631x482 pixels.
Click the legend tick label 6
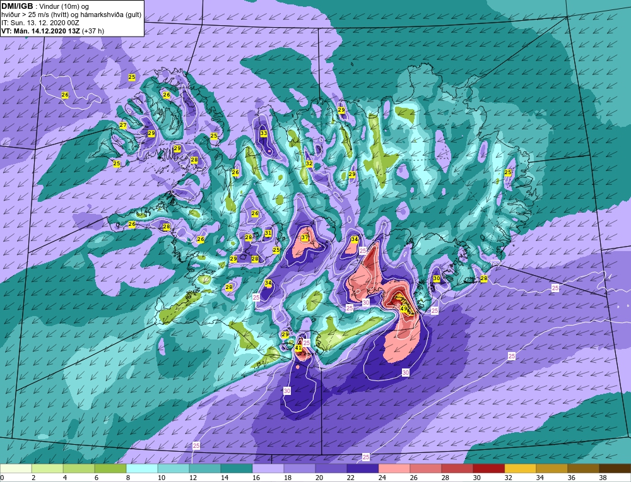coord(97,478)
